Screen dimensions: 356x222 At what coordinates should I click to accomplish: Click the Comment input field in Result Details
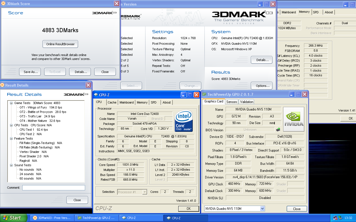(x=54, y=188)
